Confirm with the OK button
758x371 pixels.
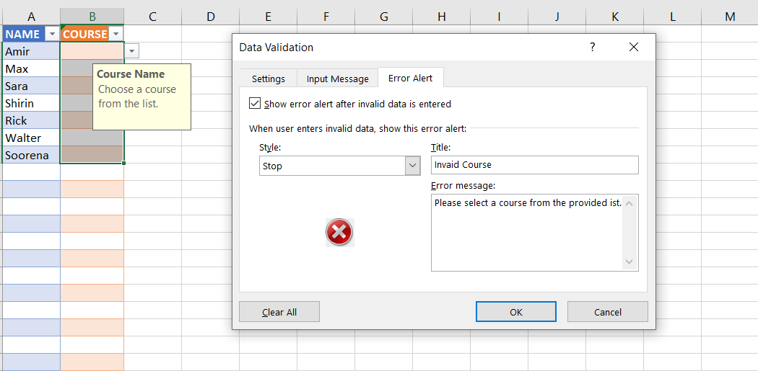(x=515, y=312)
